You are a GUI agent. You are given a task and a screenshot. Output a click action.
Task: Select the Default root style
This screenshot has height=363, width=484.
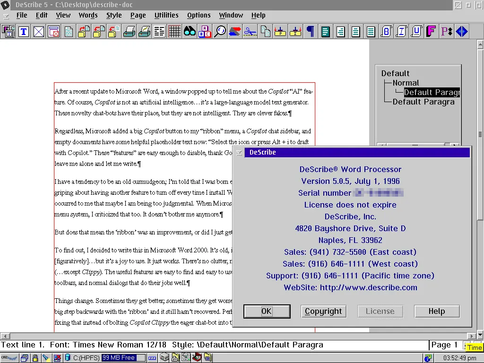tap(395, 73)
